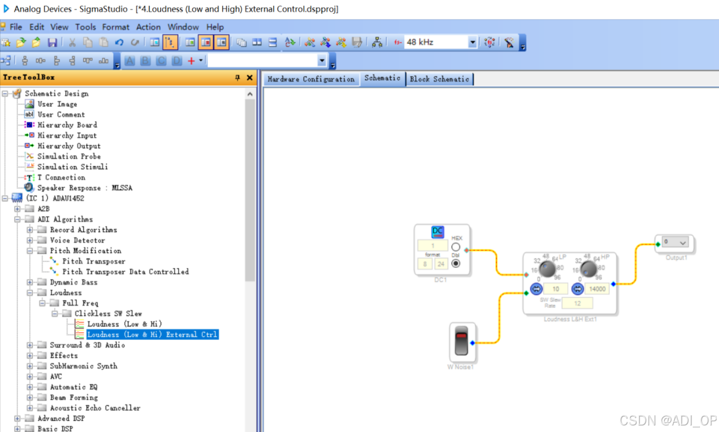Select the Schematic tab

click(382, 79)
